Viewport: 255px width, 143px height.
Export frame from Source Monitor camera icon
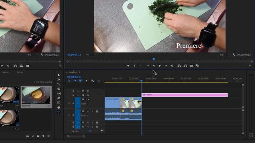[27, 66]
